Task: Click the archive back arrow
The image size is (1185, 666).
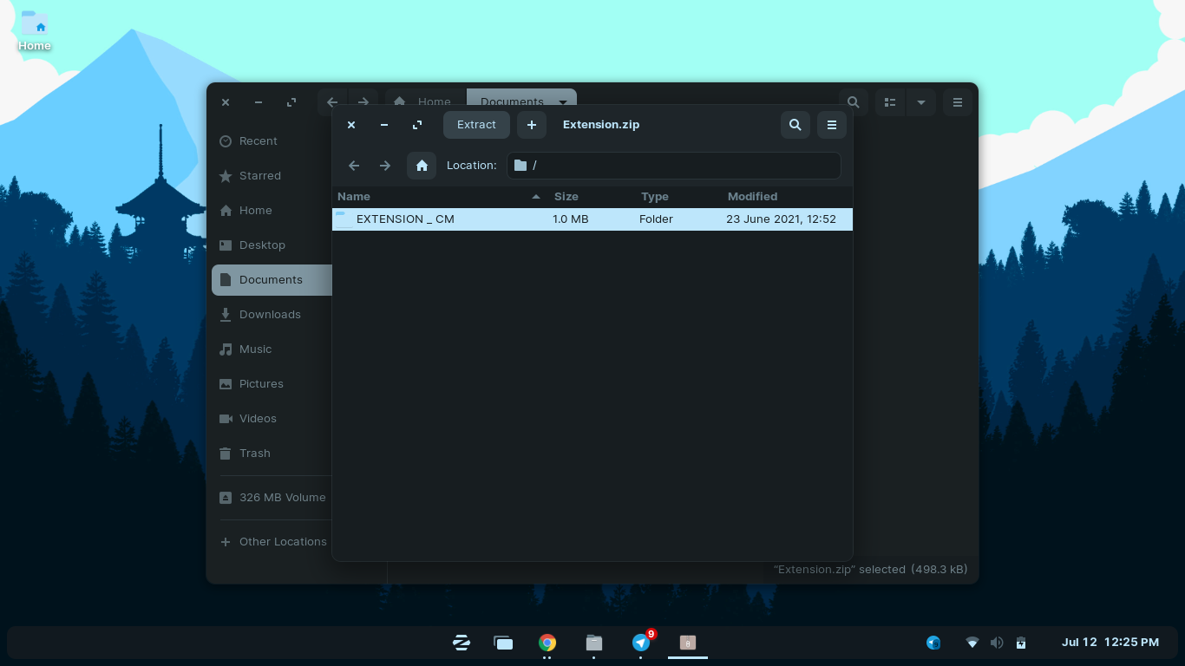Action: point(354,166)
